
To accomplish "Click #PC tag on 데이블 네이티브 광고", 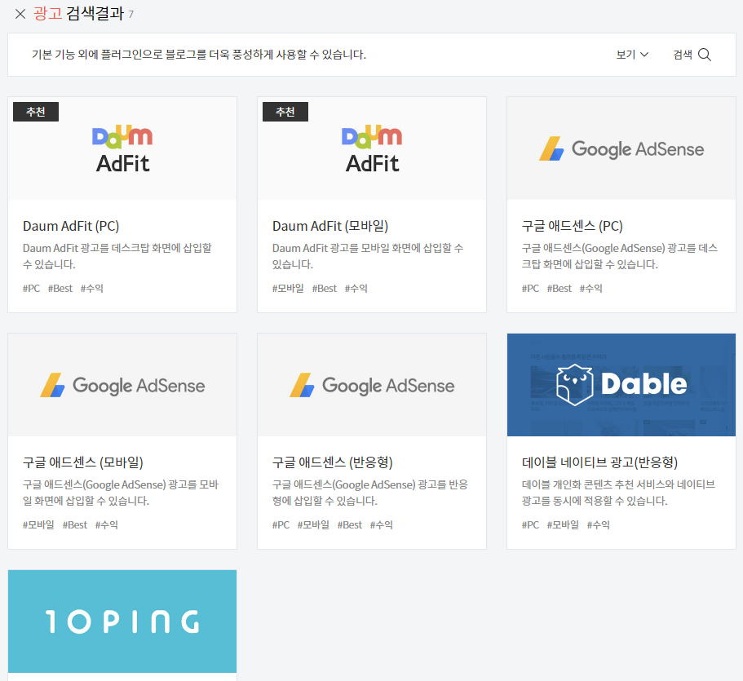I will 530,524.
